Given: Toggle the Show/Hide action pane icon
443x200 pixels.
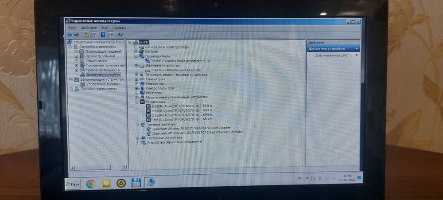Looking at the screenshot, I should (110, 35).
